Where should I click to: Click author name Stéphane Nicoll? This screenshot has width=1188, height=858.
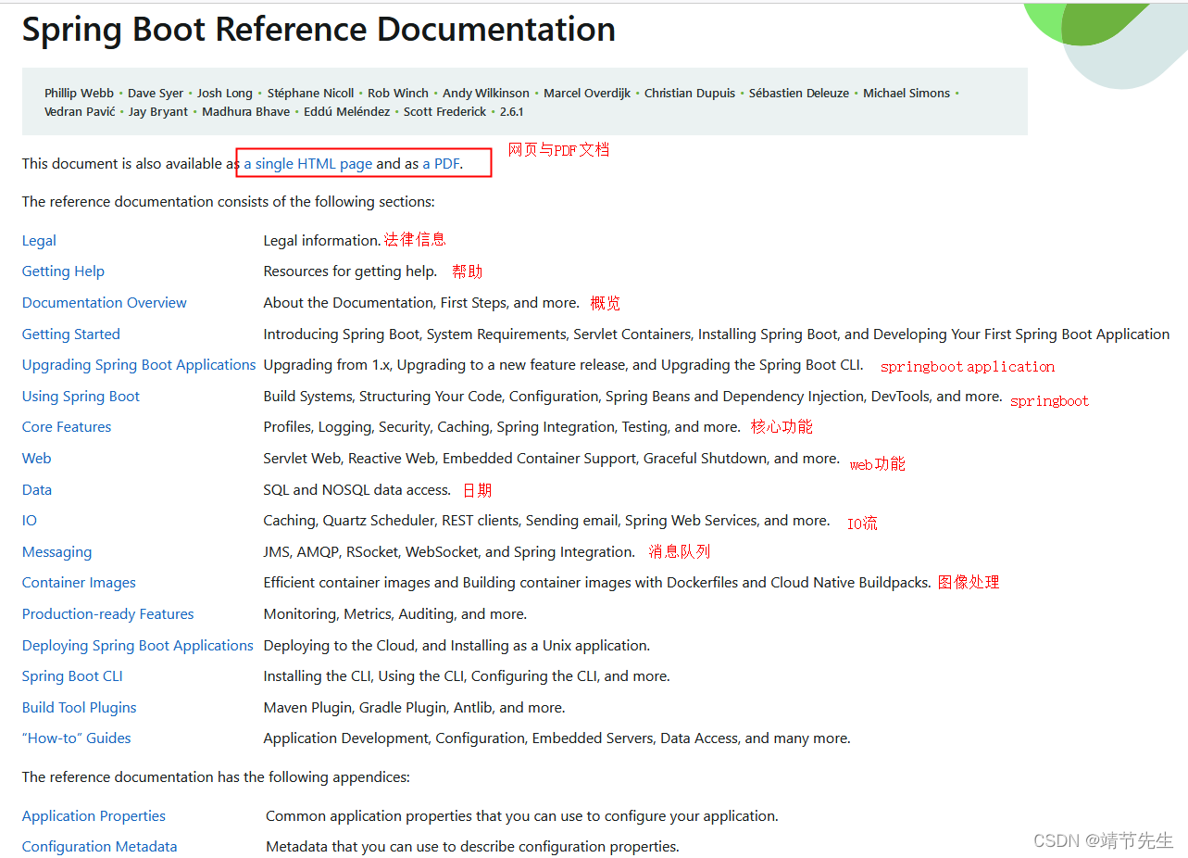pos(310,94)
